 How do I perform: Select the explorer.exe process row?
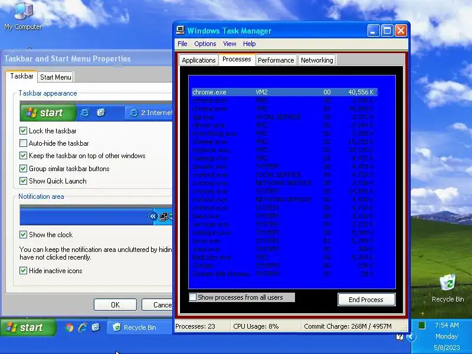coord(284,150)
